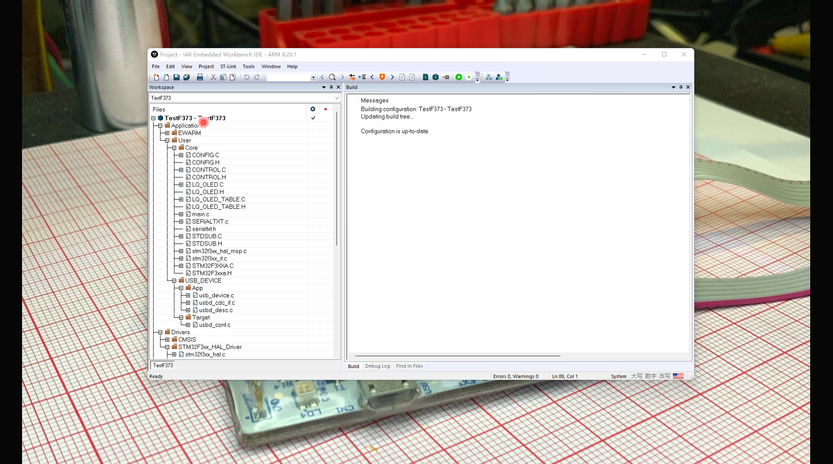This screenshot has width=833, height=464.
Task: Expand the EWARM folder
Action: pyautogui.click(x=167, y=133)
